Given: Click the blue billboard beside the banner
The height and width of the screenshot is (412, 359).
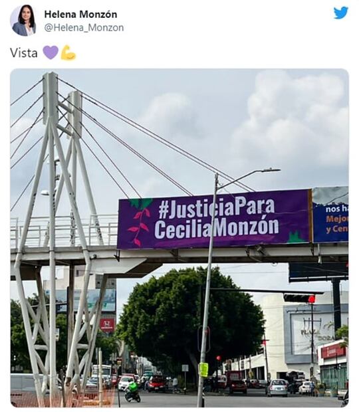Looking at the screenshot, I should click(x=330, y=215).
